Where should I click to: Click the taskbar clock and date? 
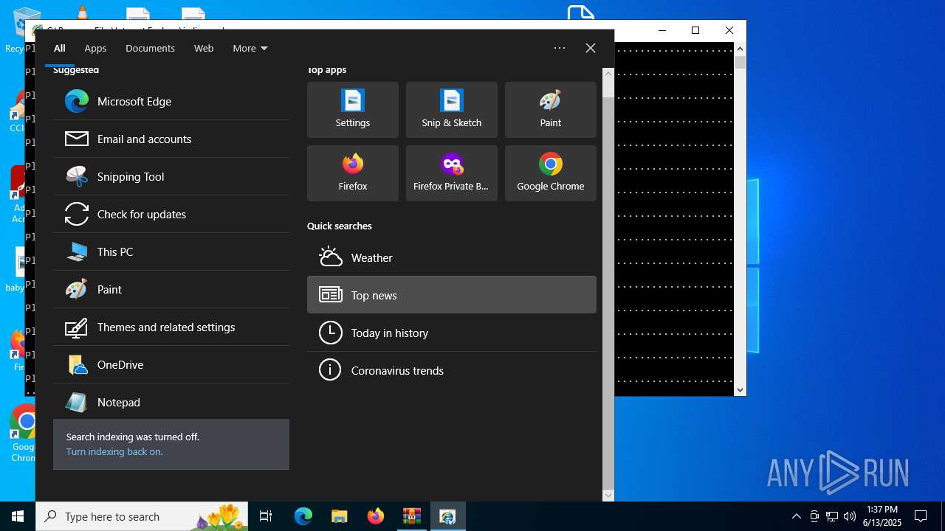coord(882,516)
